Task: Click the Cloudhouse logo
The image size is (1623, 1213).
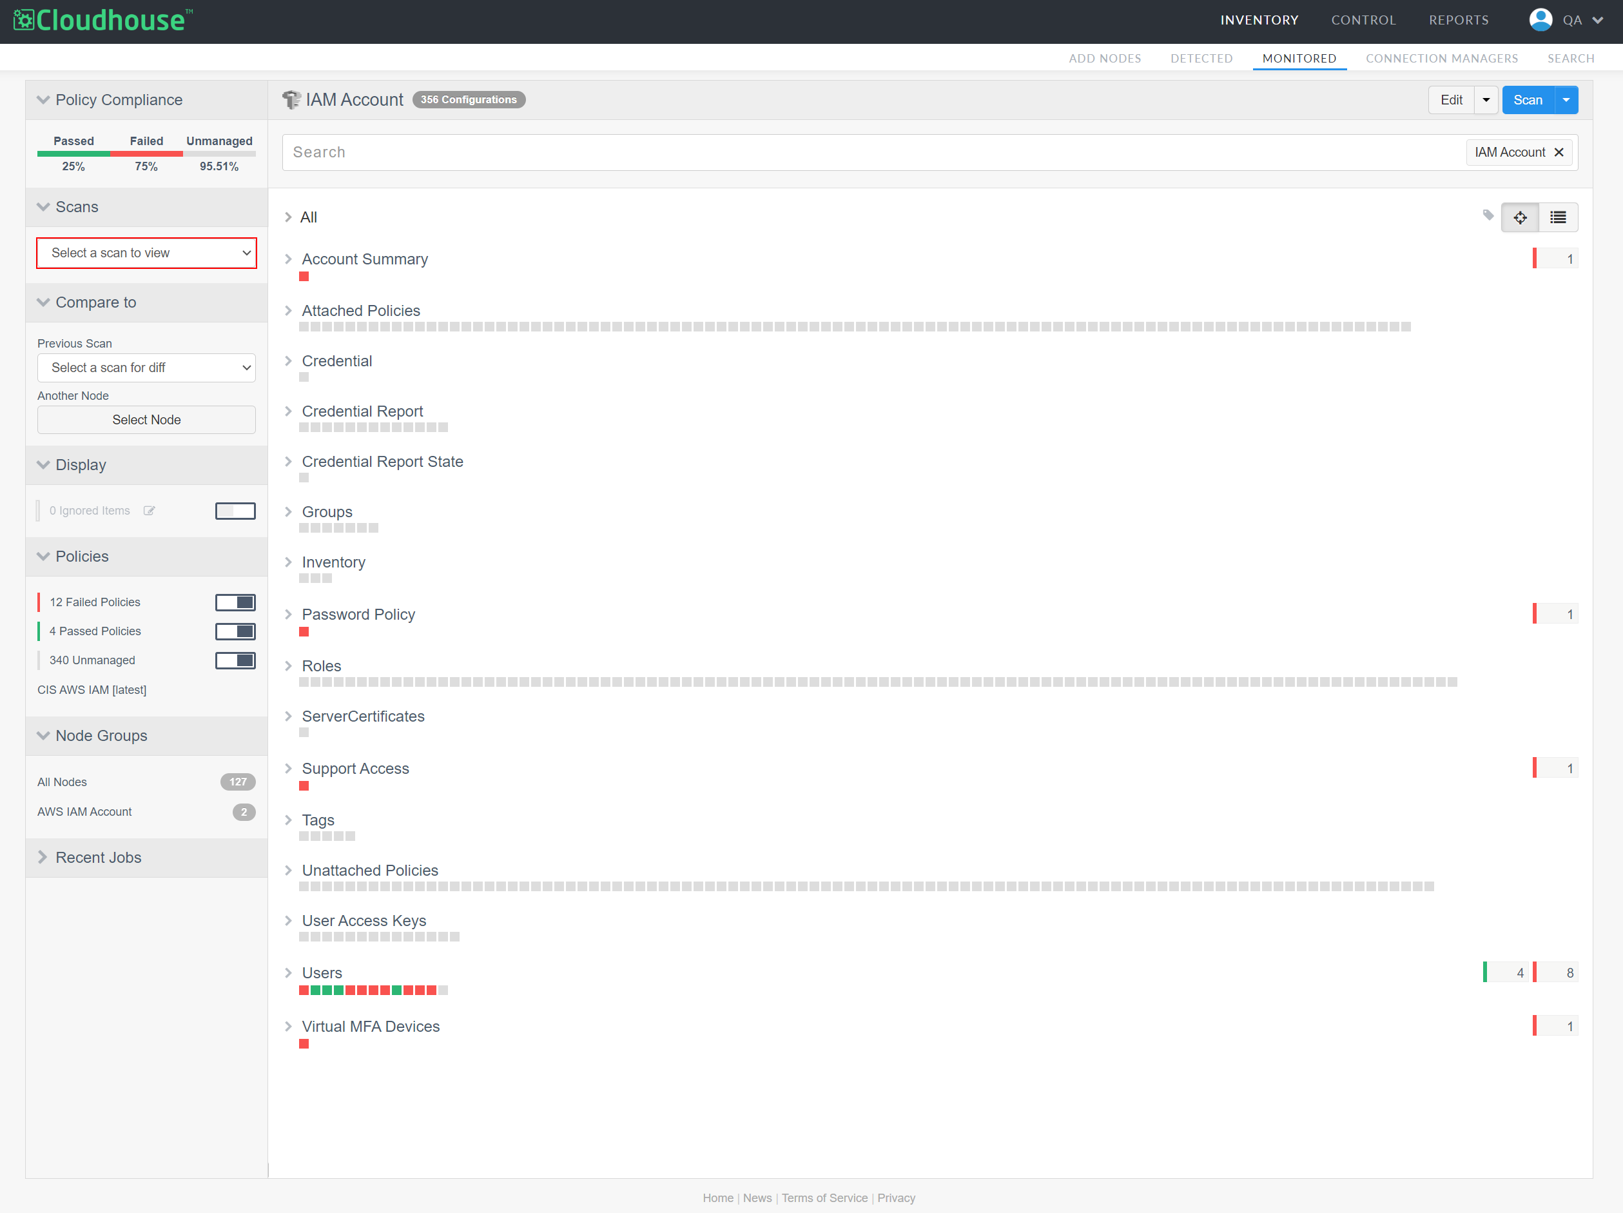Action: click(102, 20)
